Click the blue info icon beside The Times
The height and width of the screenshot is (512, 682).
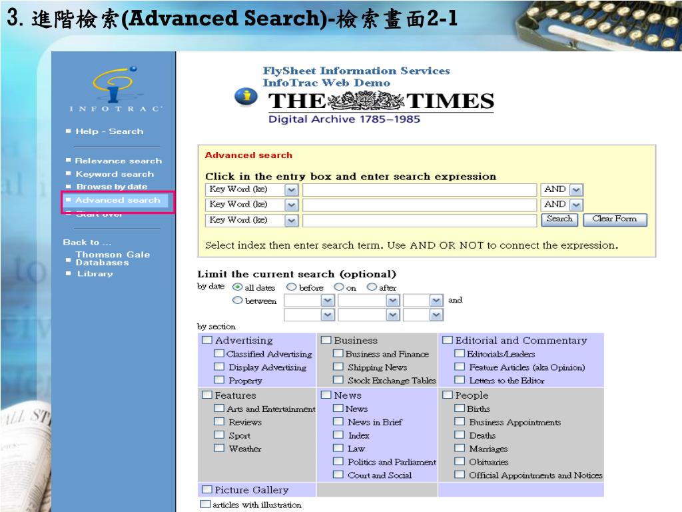[x=246, y=97]
